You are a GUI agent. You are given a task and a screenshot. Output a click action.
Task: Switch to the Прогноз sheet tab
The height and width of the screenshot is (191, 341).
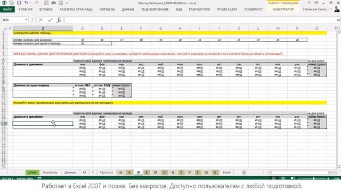(107, 172)
